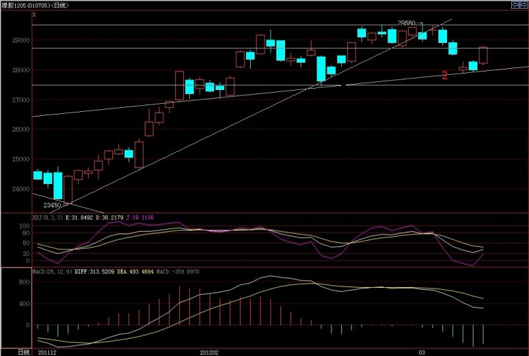The image size is (529, 356).
Task: Click the KDJ(9,3,3) indicator label
Action: click(48, 218)
